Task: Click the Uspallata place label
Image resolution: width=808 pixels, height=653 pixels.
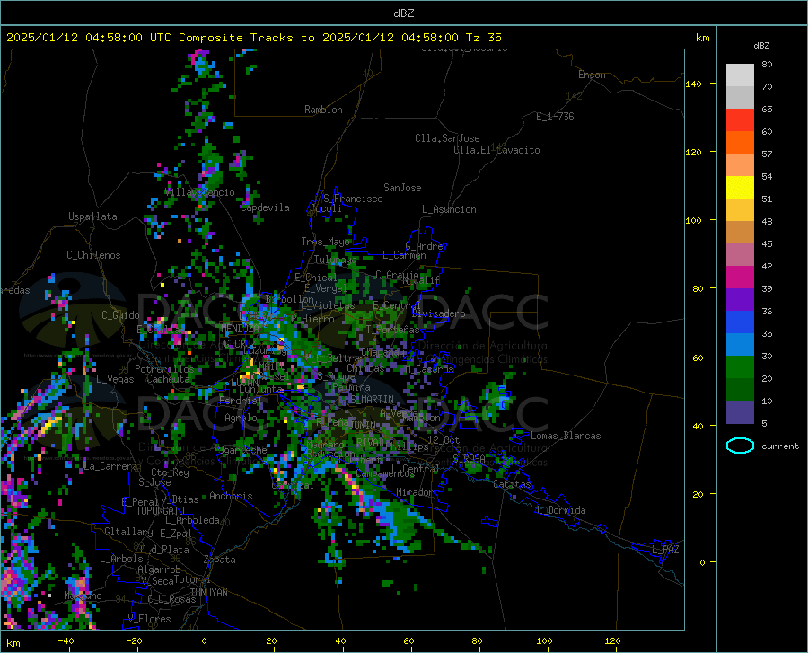Action: [92, 216]
